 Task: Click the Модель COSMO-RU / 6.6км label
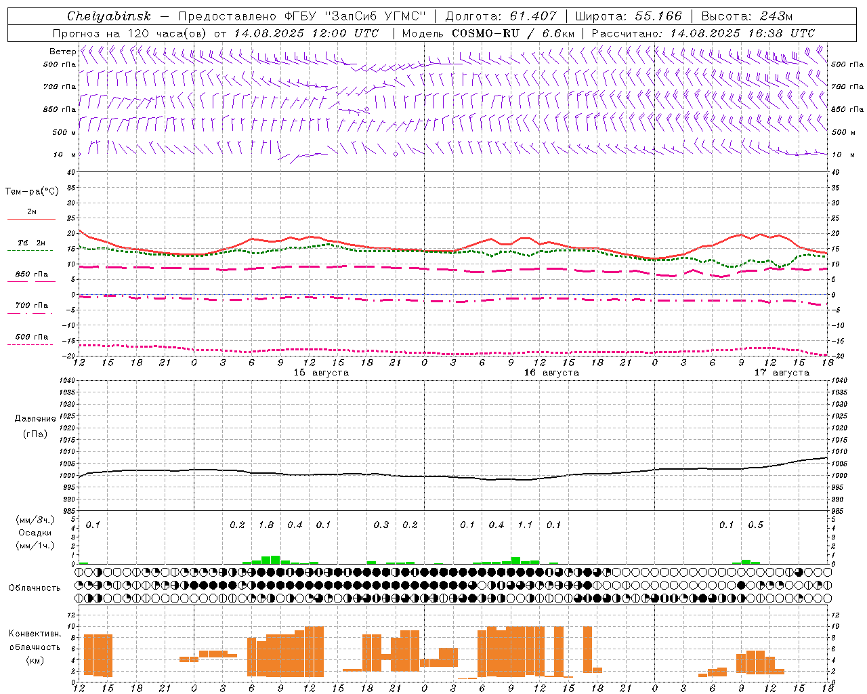click(488, 33)
